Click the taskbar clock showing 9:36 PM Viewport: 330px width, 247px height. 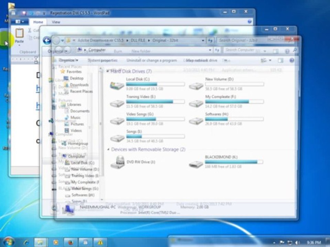[313, 243]
